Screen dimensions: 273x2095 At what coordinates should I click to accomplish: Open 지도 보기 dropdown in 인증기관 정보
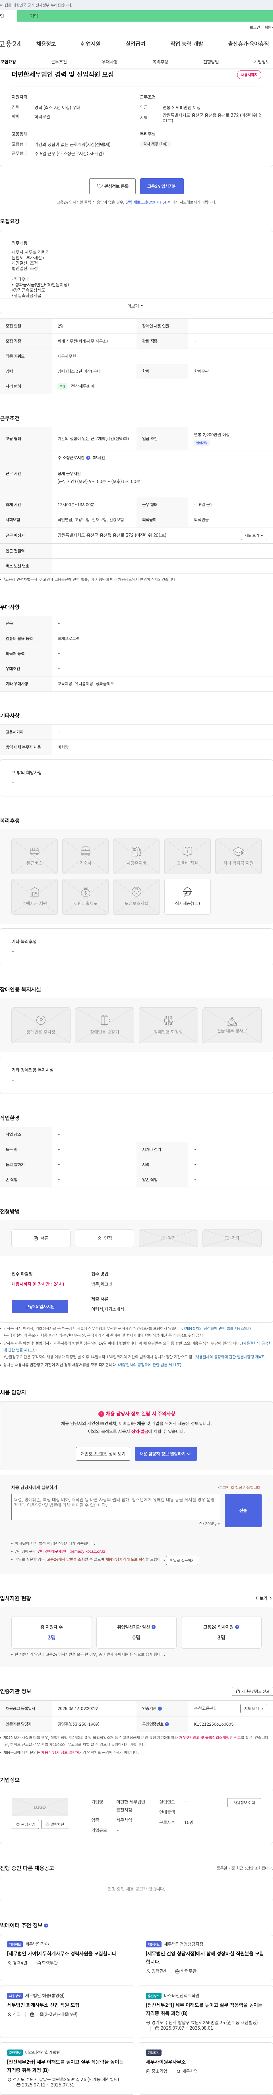tap(253, 1709)
